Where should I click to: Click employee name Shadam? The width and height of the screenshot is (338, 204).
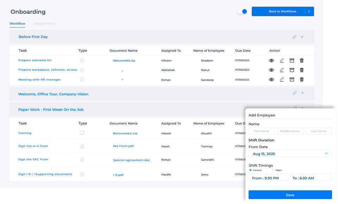(207, 60)
